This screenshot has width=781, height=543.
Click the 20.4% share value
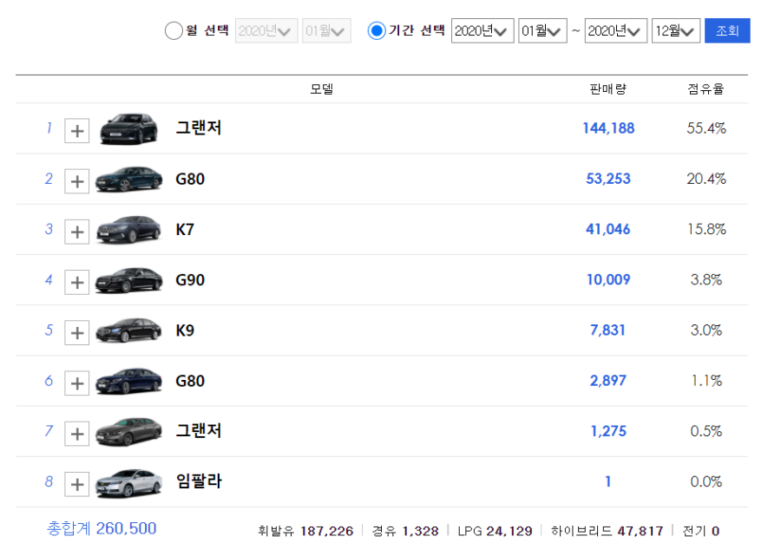(x=706, y=179)
